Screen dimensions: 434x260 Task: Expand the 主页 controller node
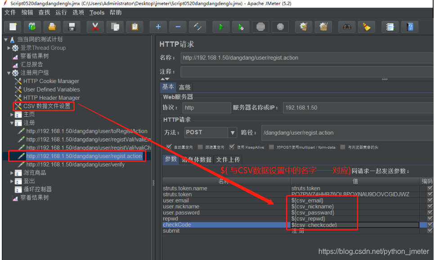tap(12, 115)
